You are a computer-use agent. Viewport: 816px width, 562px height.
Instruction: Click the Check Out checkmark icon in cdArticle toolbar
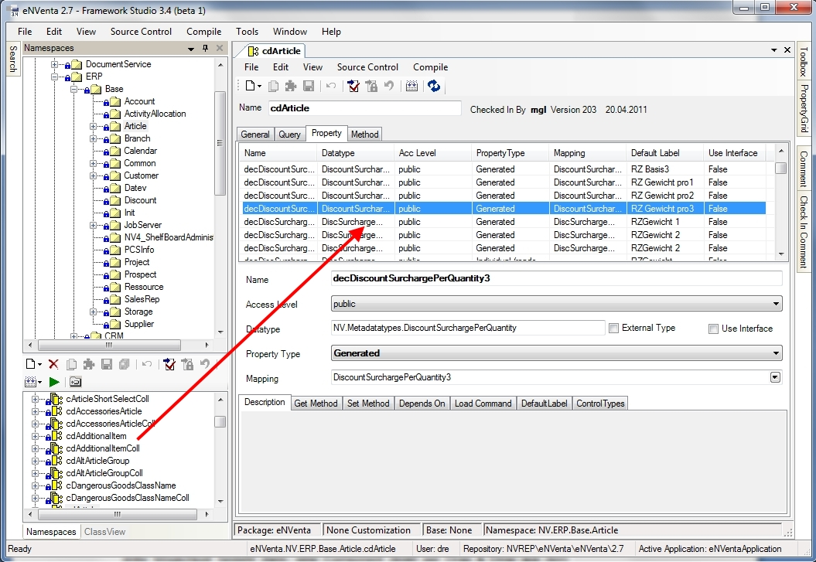click(x=354, y=86)
